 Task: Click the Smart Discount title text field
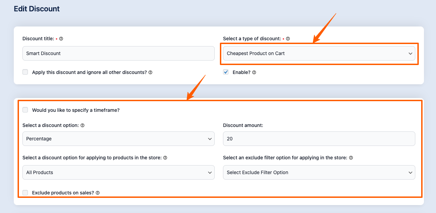(118, 54)
